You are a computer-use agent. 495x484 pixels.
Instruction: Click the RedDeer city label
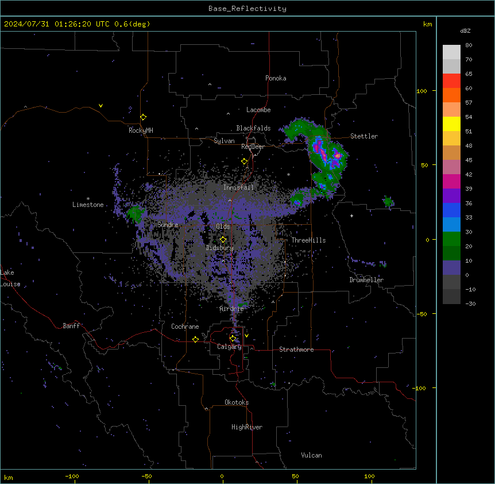[x=253, y=147]
